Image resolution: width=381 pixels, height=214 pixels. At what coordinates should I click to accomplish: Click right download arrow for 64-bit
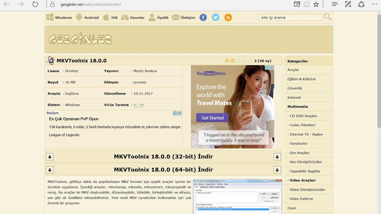(x=277, y=170)
